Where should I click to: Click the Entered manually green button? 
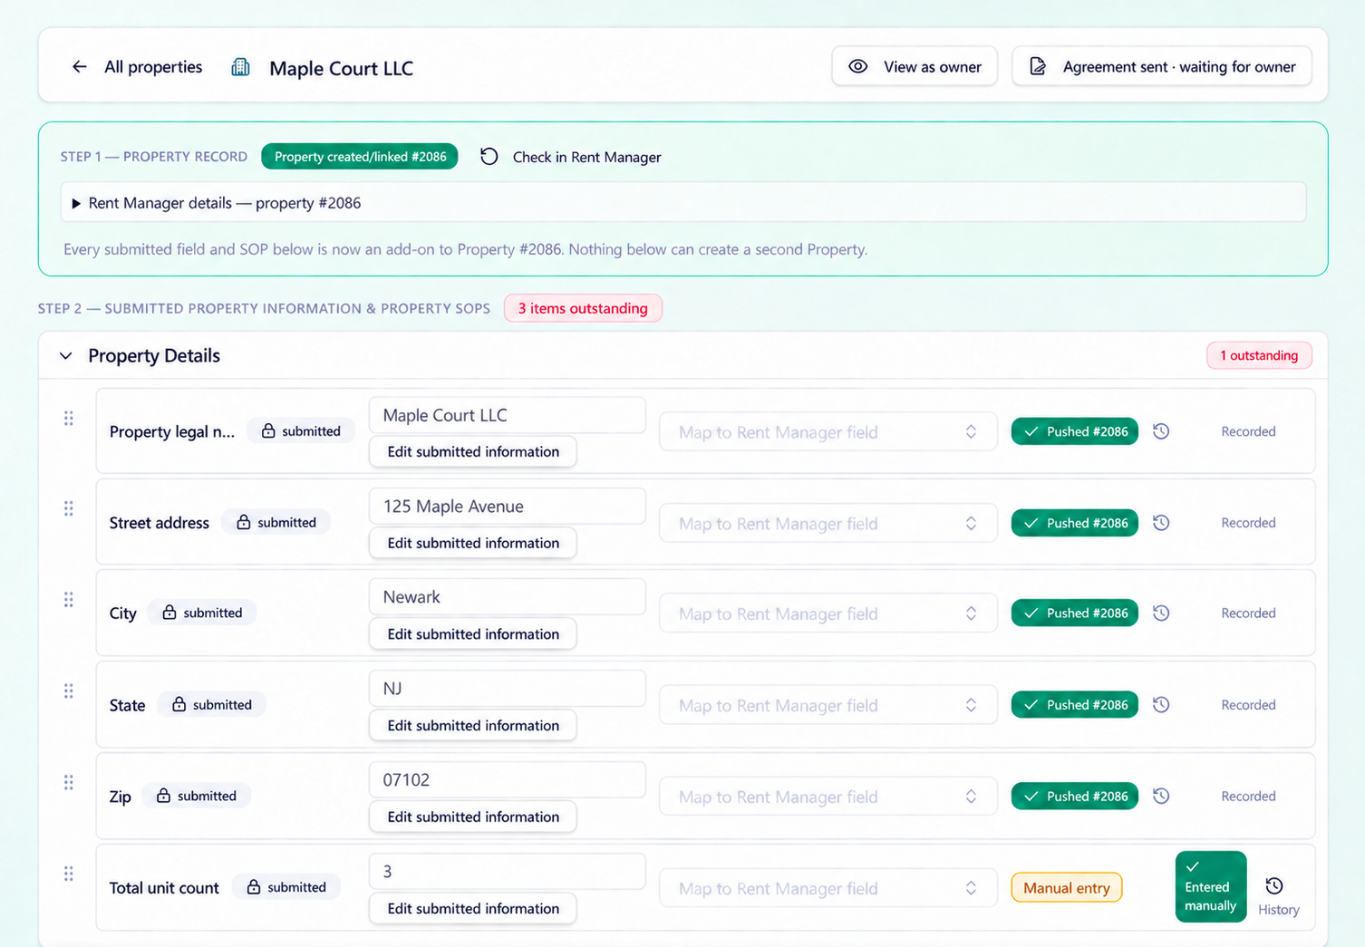click(1211, 887)
